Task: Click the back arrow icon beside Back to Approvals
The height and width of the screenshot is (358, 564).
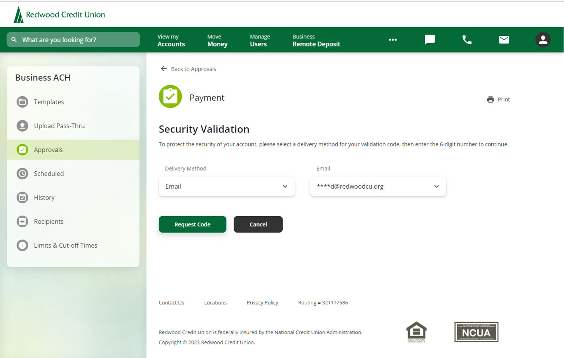Action: pos(164,69)
